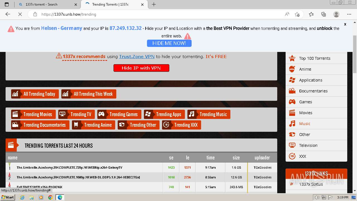Viewport: 357px width, 201px height.
Task: Open a new browser tab
Action: click(x=154, y=4)
